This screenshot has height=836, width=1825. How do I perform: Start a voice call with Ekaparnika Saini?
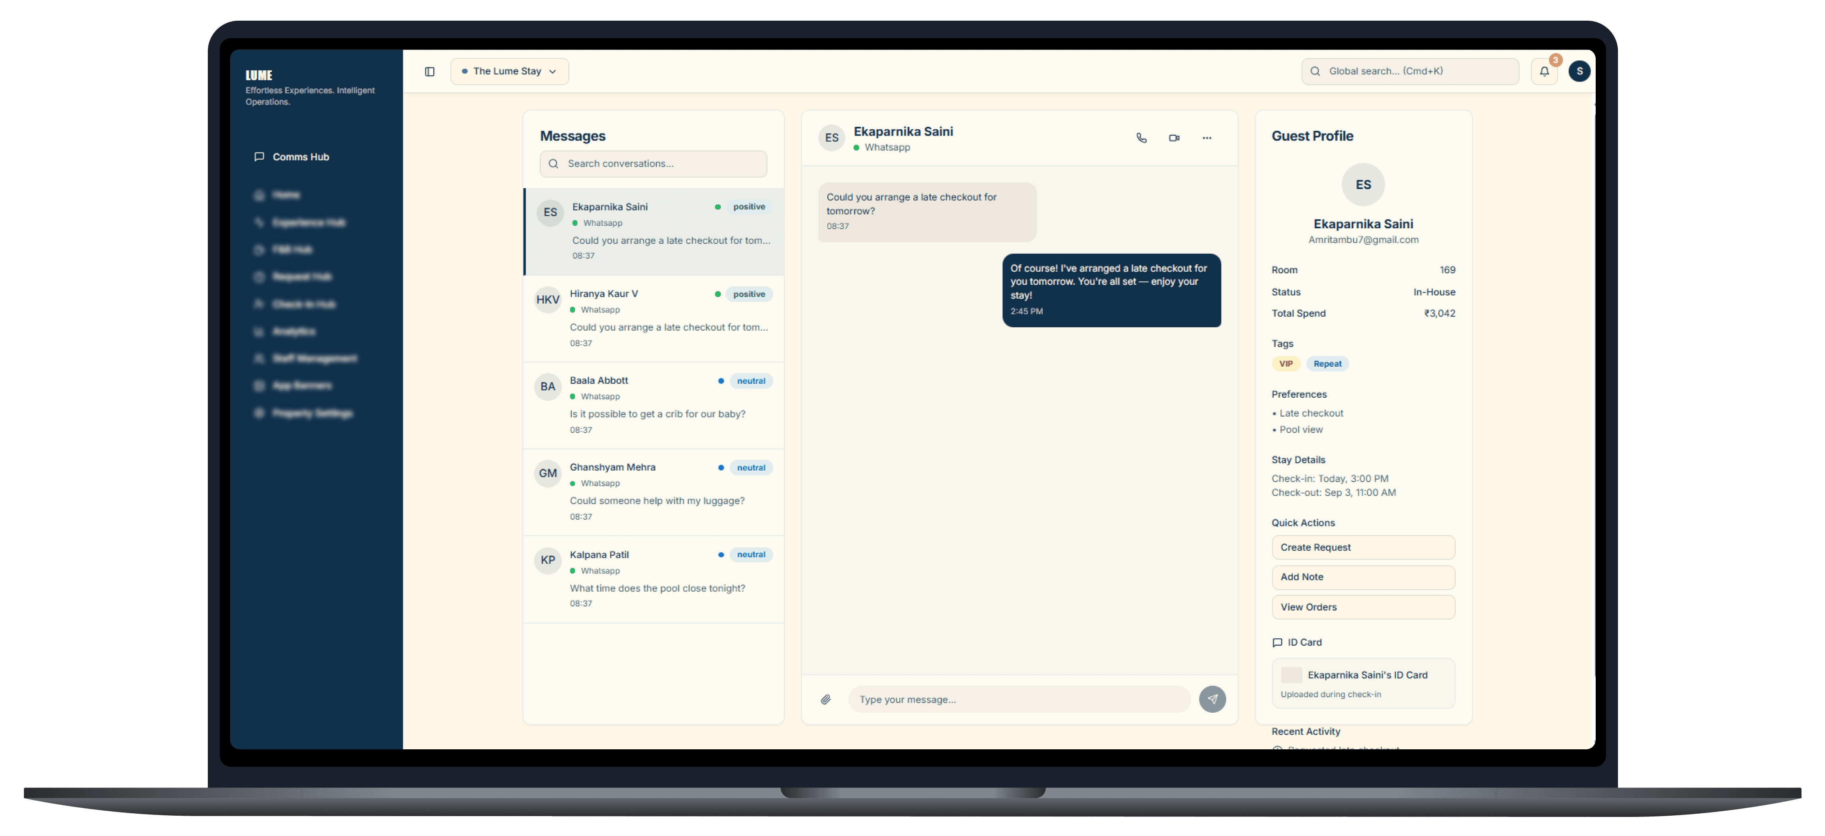(x=1141, y=138)
